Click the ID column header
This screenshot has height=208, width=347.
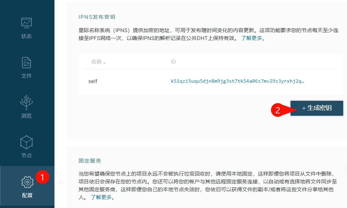click(173, 62)
